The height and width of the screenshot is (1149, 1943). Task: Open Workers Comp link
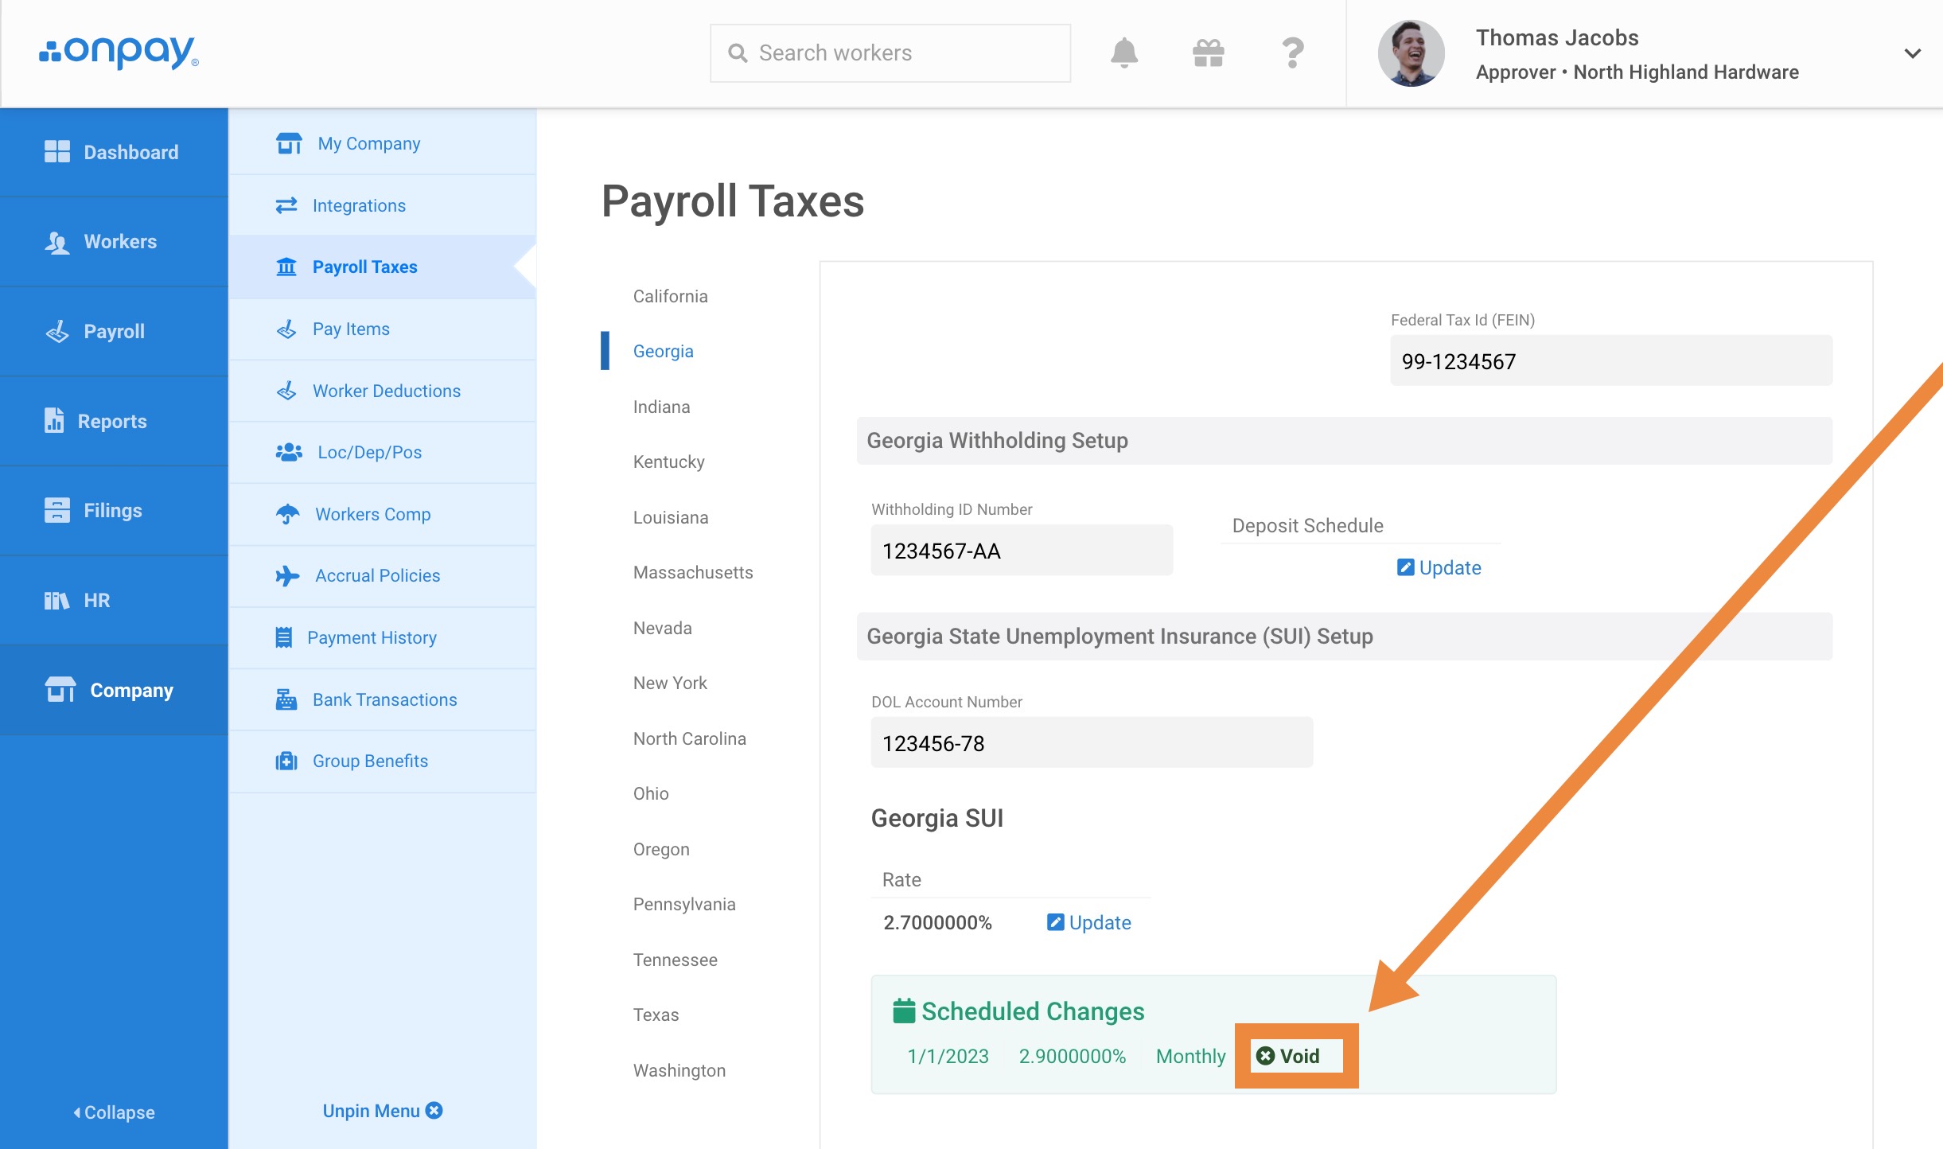pyautogui.click(x=373, y=514)
